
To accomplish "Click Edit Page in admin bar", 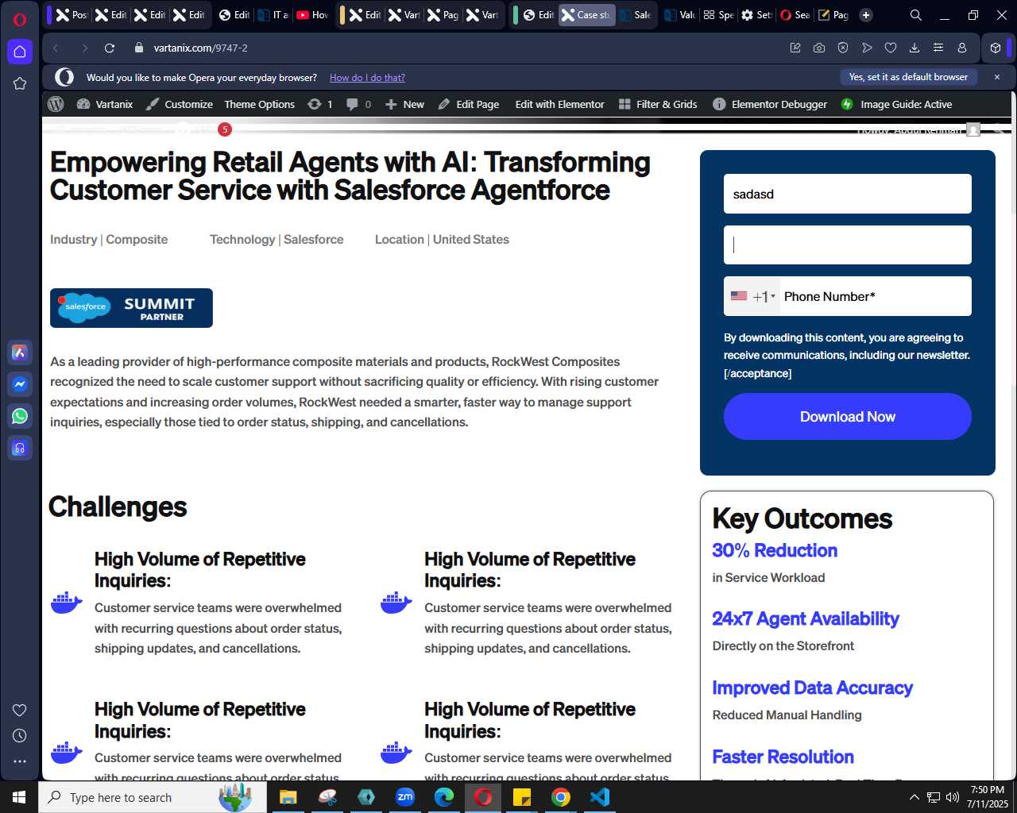I will pos(469,104).
